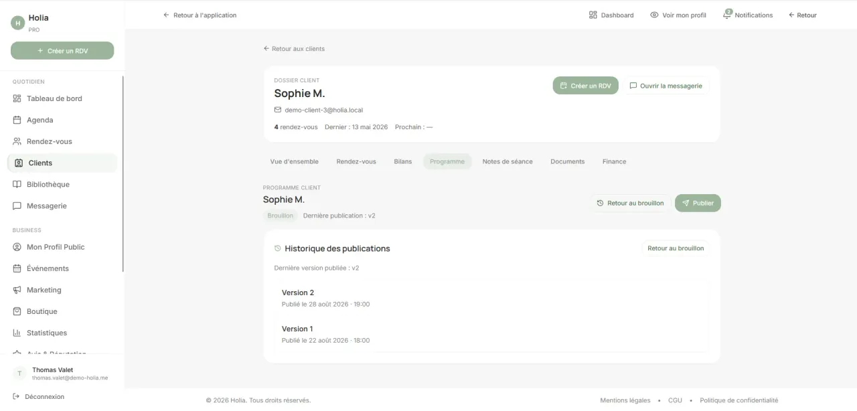The image size is (857, 411).
Task: Click the Messagerie chat icon in sidebar
Action: [17, 205]
